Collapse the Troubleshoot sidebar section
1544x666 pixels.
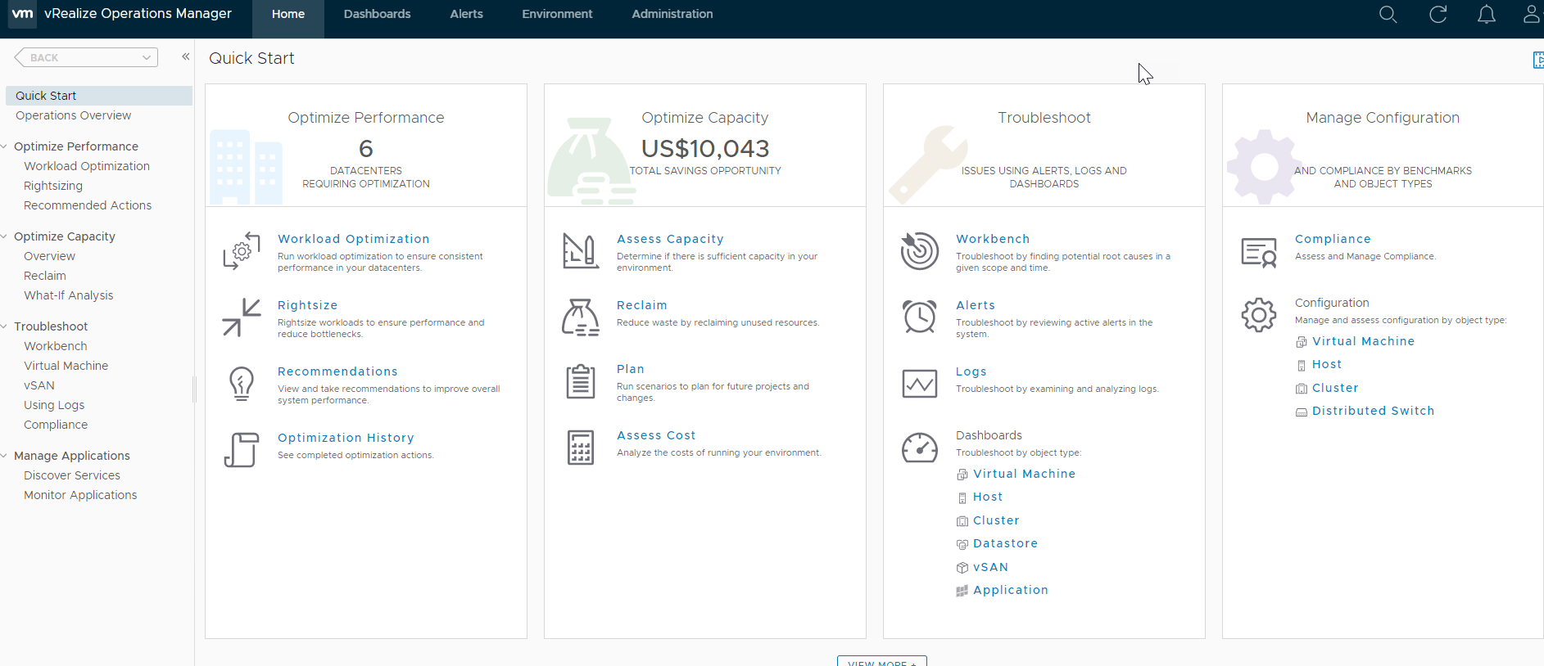click(5, 326)
